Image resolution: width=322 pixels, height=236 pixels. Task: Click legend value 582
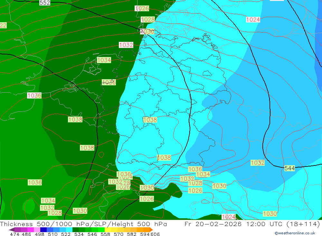[x=131, y=234]
